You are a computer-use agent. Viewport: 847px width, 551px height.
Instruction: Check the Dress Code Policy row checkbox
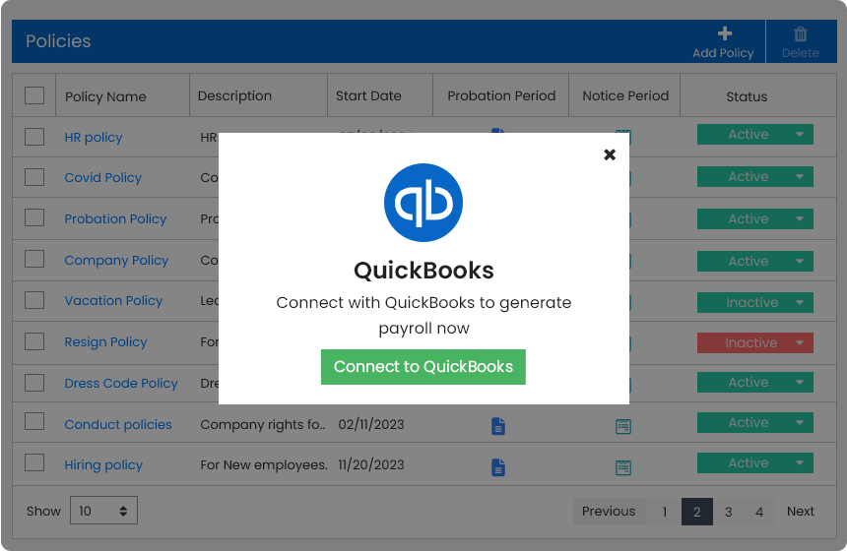click(x=34, y=383)
